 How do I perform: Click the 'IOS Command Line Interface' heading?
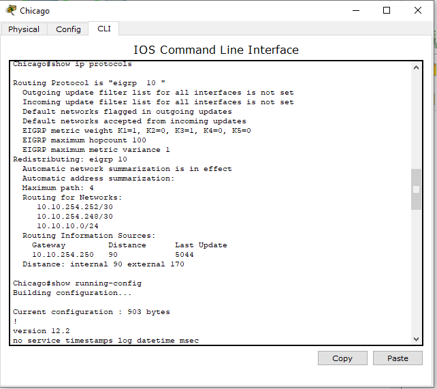click(216, 50)
